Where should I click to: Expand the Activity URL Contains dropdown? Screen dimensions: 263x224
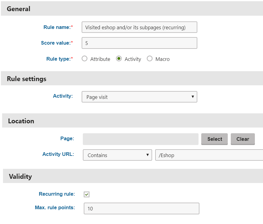[117, 155]
